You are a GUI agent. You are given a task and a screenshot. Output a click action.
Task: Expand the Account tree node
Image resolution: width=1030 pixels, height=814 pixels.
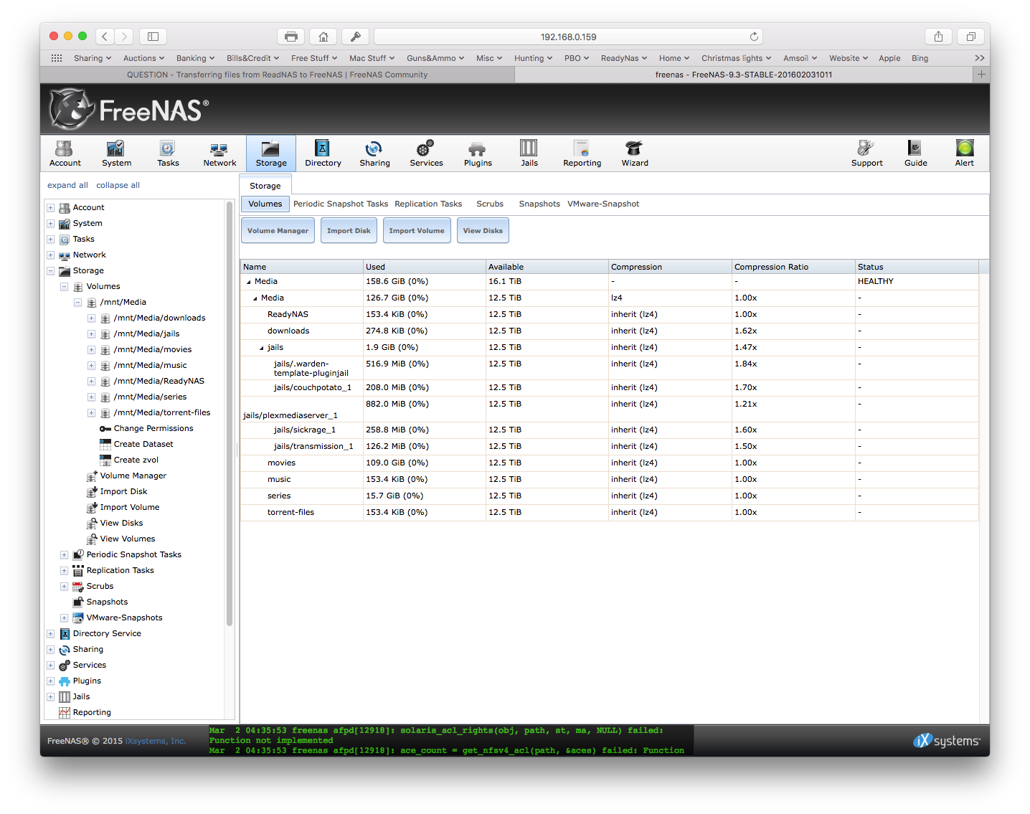click(50, 208)
